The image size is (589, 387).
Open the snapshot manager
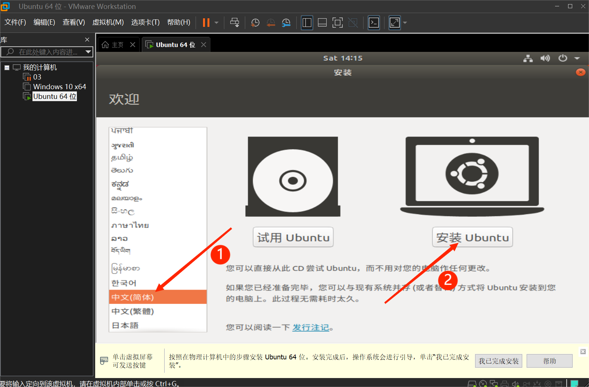coord(286,23)
